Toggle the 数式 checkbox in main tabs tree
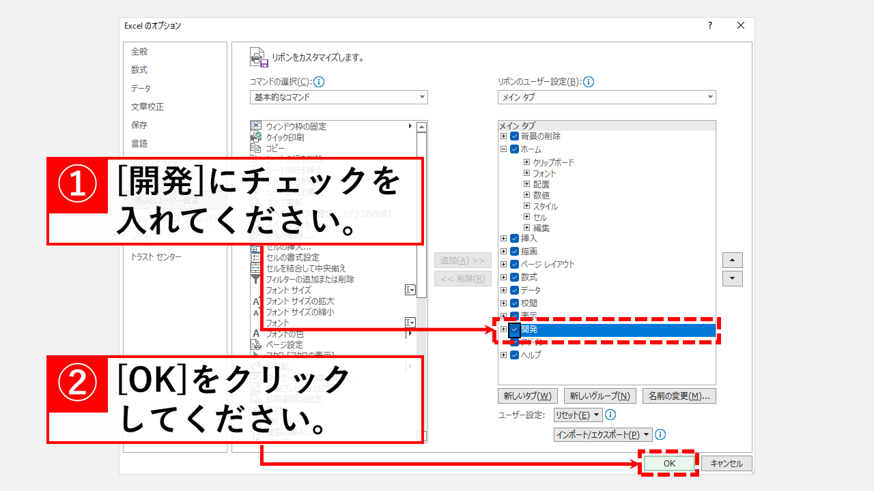 click(515, 278)
